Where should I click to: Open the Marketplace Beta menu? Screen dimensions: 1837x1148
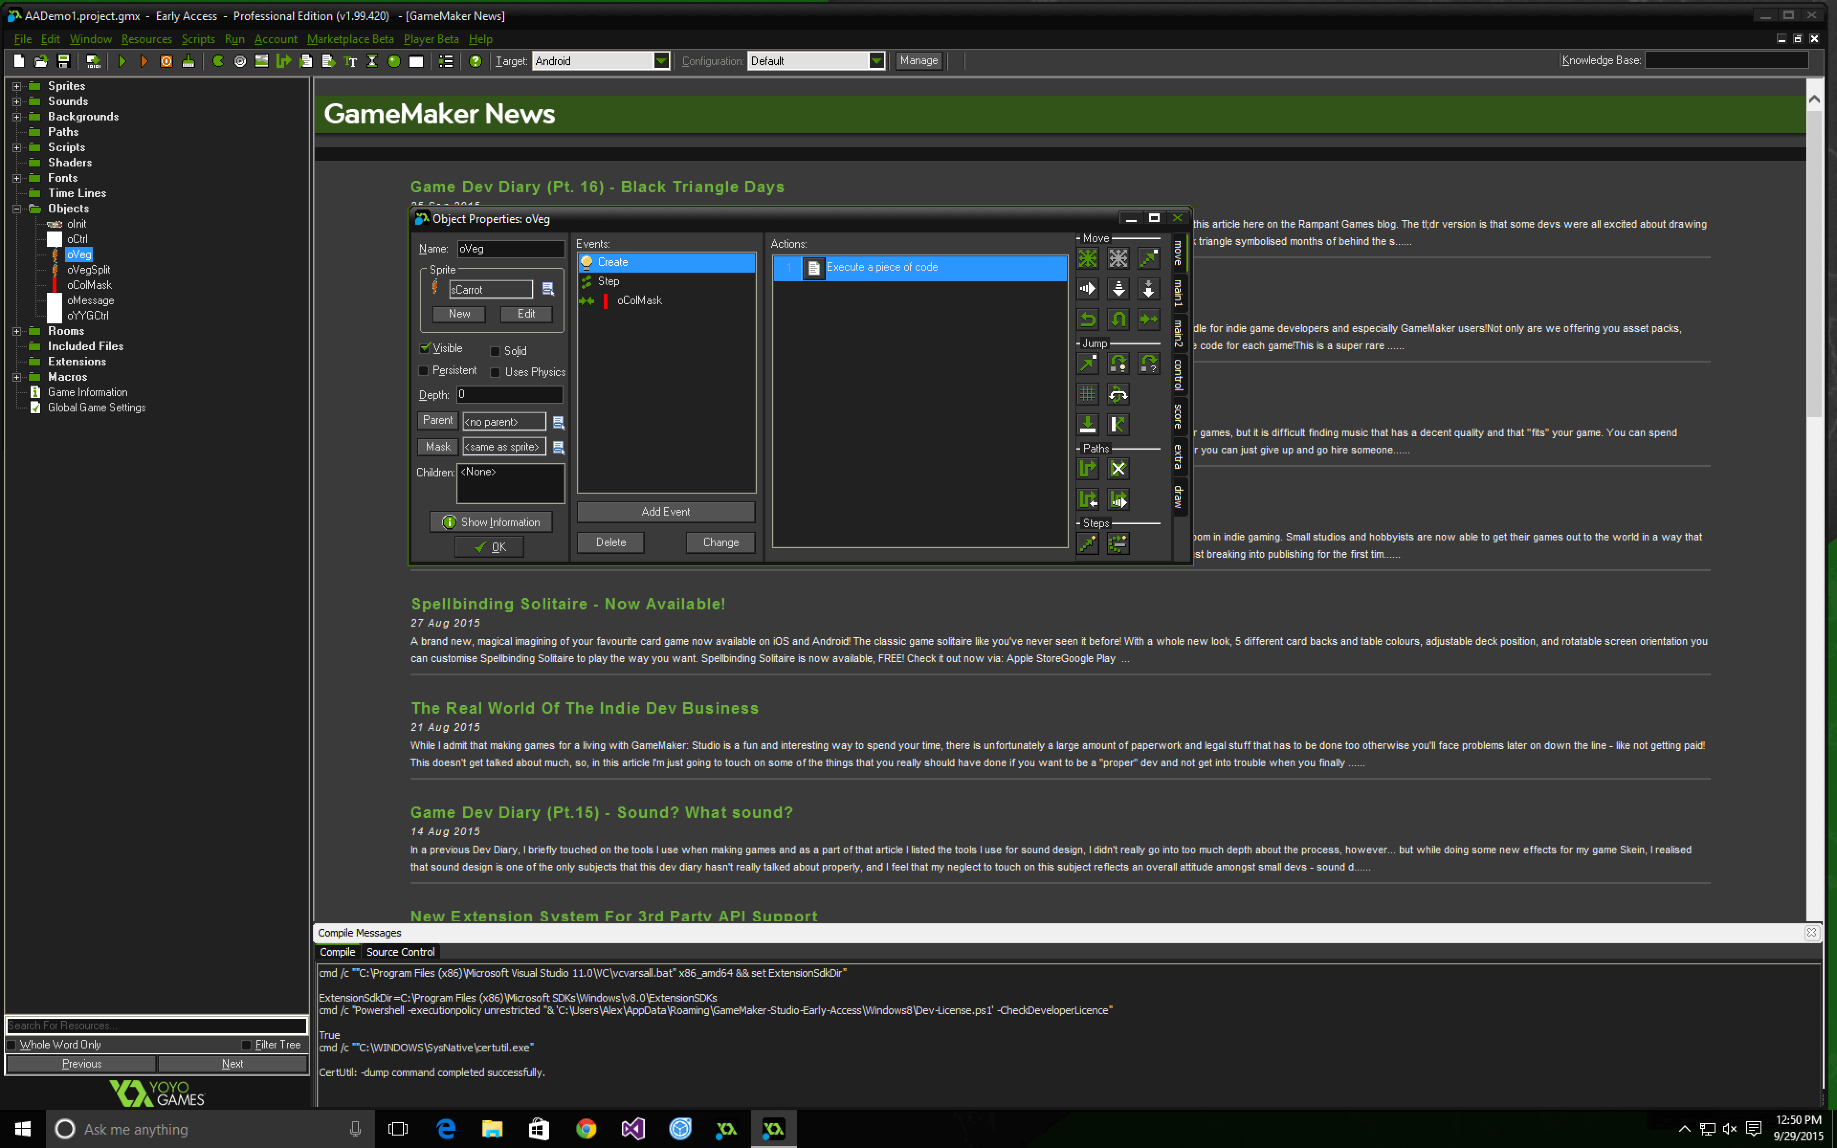(350, 39)
